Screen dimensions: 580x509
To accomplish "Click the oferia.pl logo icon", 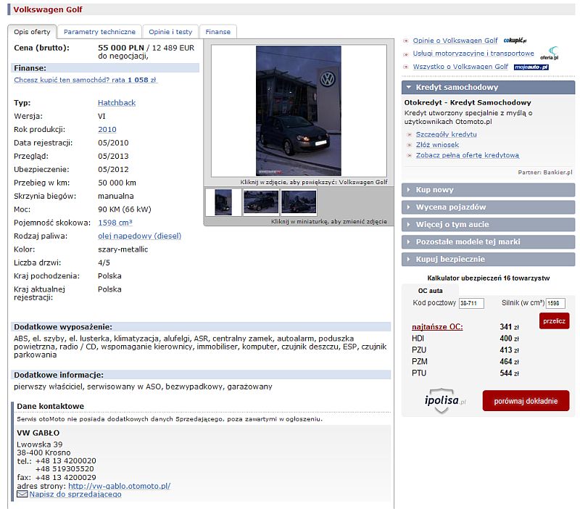I will pyautogui.click(x=550, y=53).
